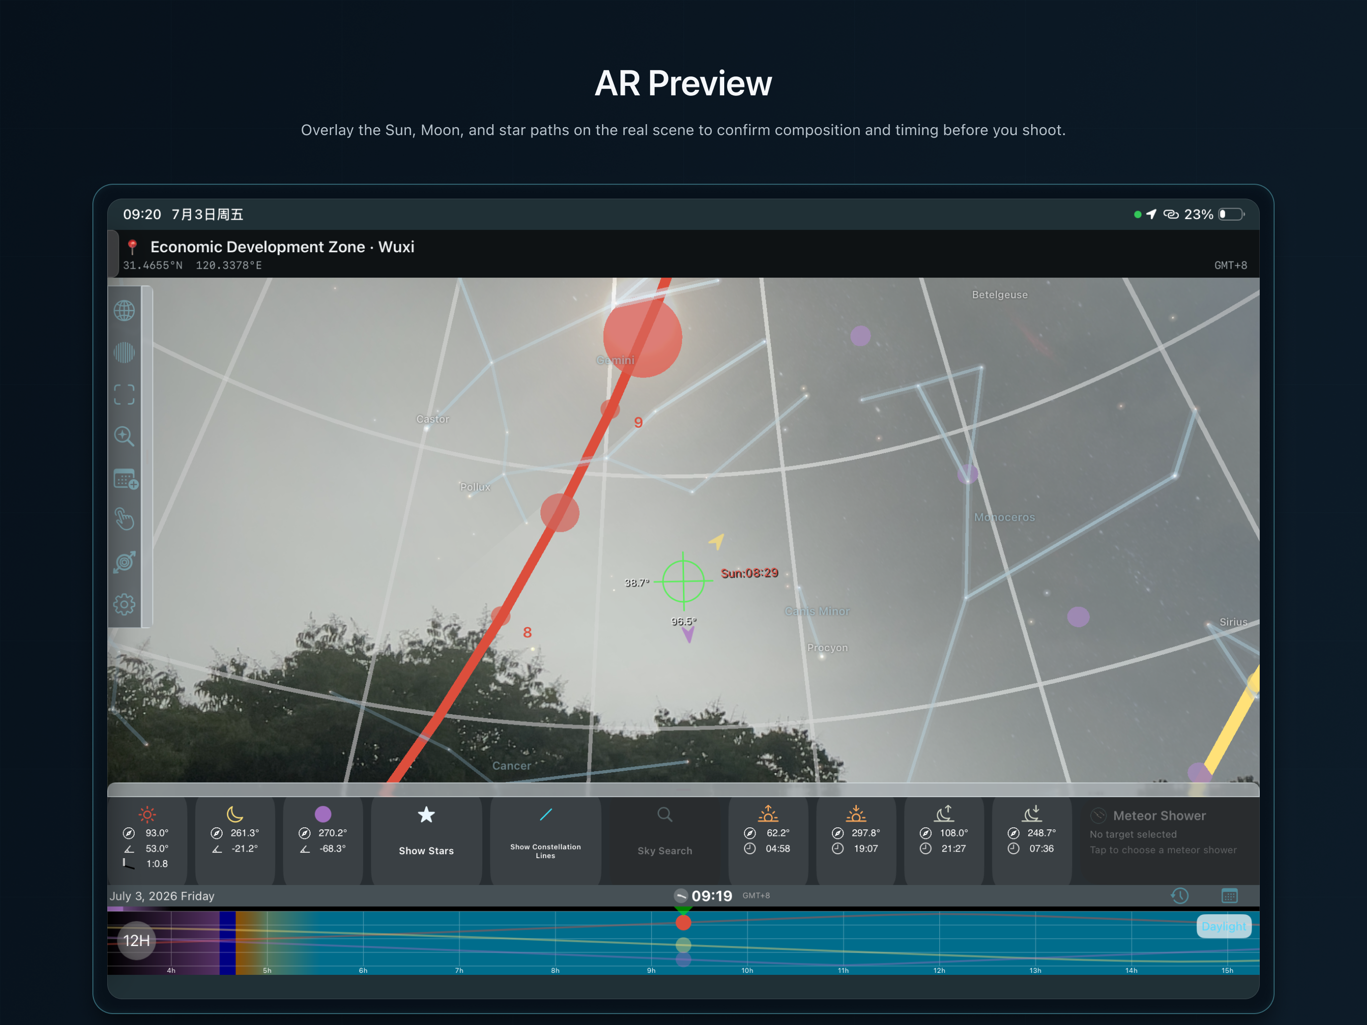Open the time history clock icon
The width and height of the screenshot is (1367, 1025).
(x=1179, y=896)
